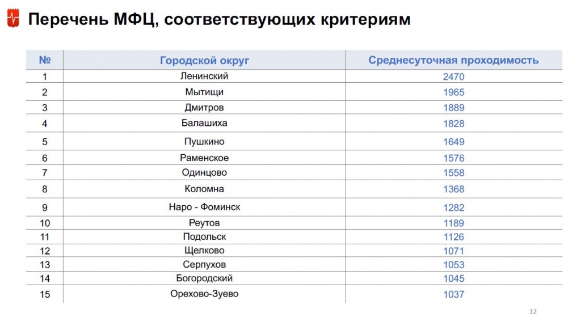Click the Среднесуточная проходимость header
The image size is (581, 326).
[x=453, y=61]
